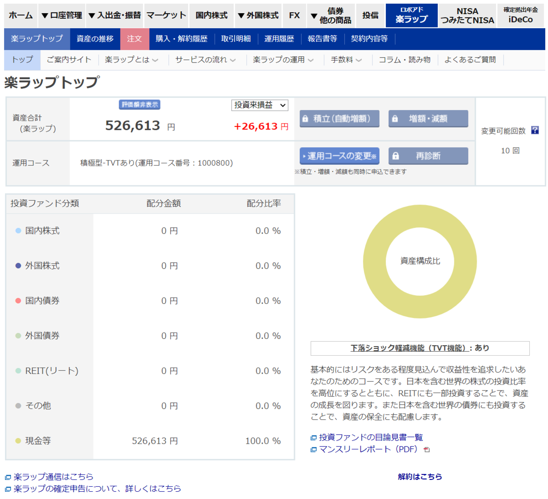548x499 pixels.
Task: Click the 増額・減額 button
Action: point(428,119)
